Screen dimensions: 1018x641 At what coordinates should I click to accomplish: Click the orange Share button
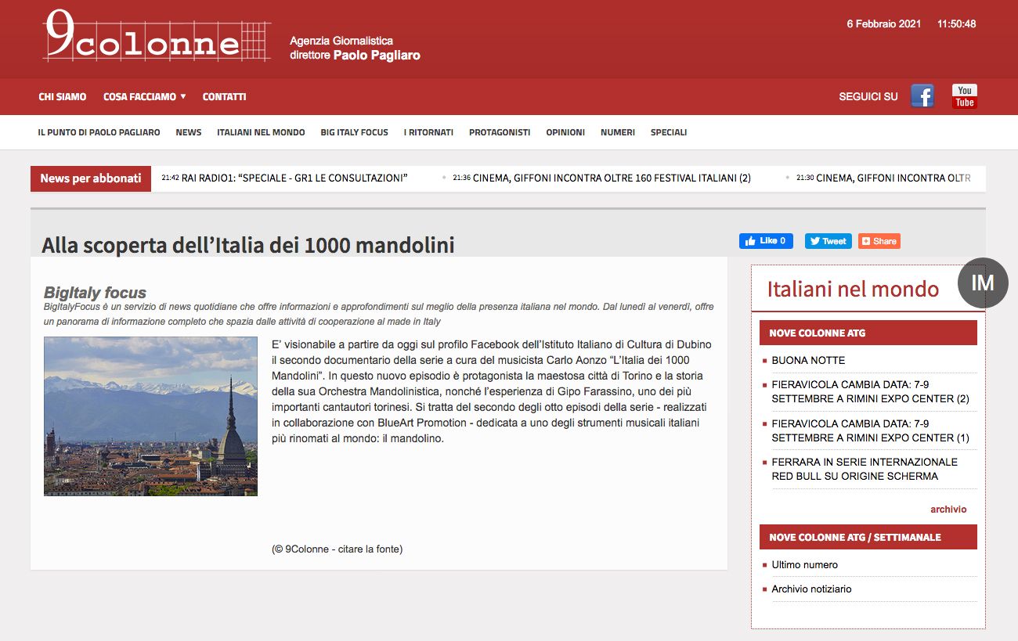[879, 241]
